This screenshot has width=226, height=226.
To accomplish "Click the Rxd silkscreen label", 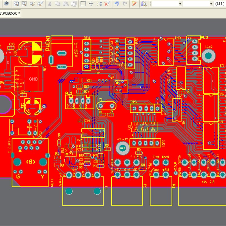I will (x=165, y=157).
